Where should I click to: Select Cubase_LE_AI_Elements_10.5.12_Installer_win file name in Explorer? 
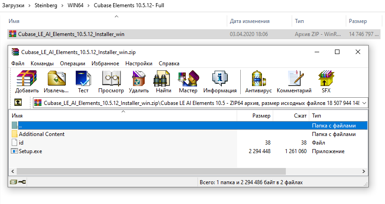pyautogui.click(x=71, y=34)
